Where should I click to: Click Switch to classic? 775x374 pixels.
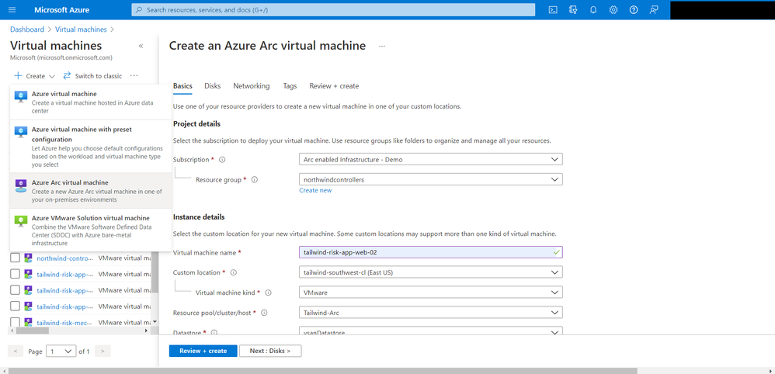92,75
